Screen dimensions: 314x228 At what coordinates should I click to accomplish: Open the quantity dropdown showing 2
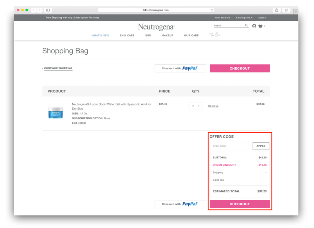(x=196, y=106)
